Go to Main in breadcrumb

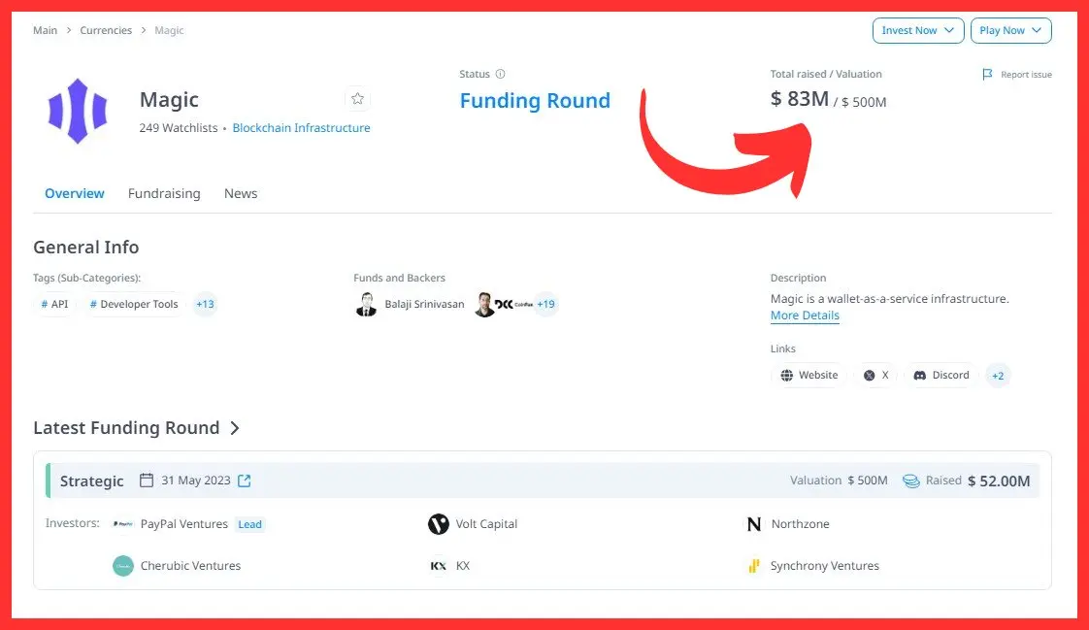(46, 30)
